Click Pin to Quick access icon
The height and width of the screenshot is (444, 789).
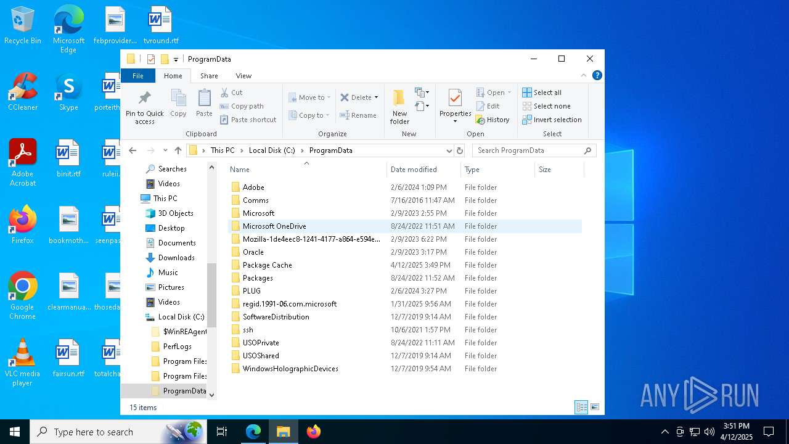point(145,99)
